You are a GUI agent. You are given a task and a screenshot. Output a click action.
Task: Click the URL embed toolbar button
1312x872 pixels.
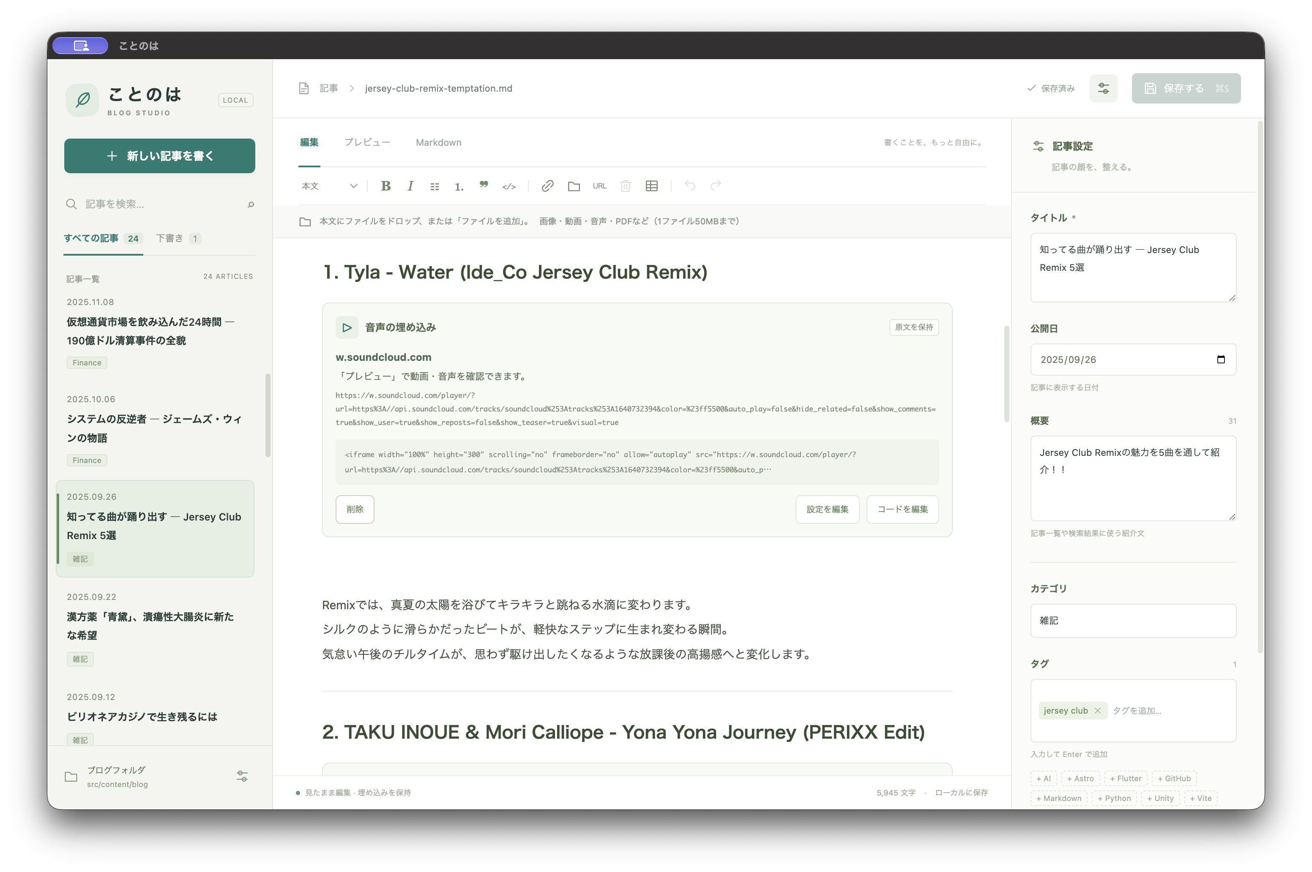599,186
